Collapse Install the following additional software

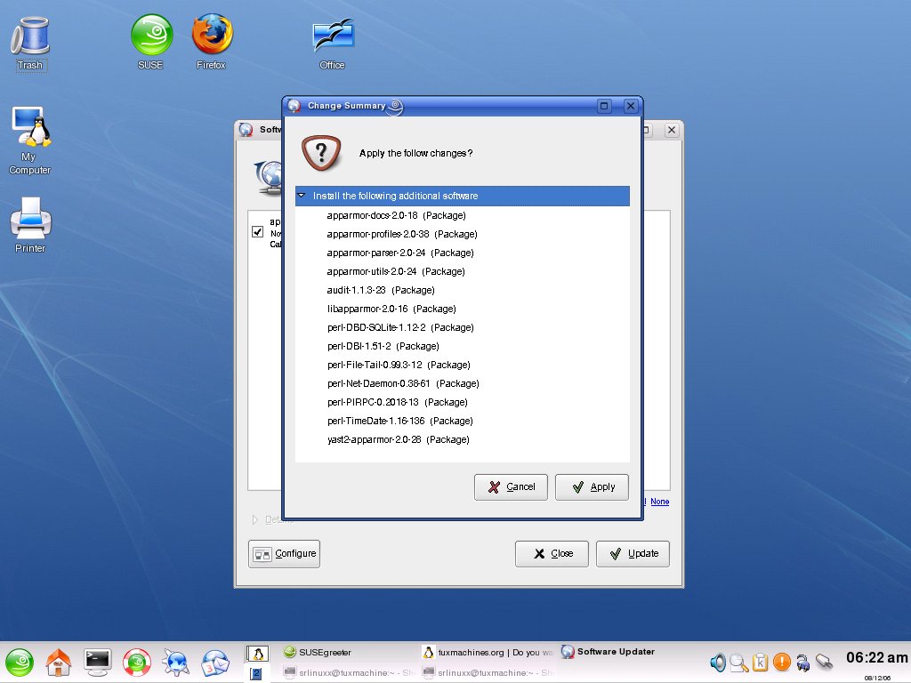(301, 196)
